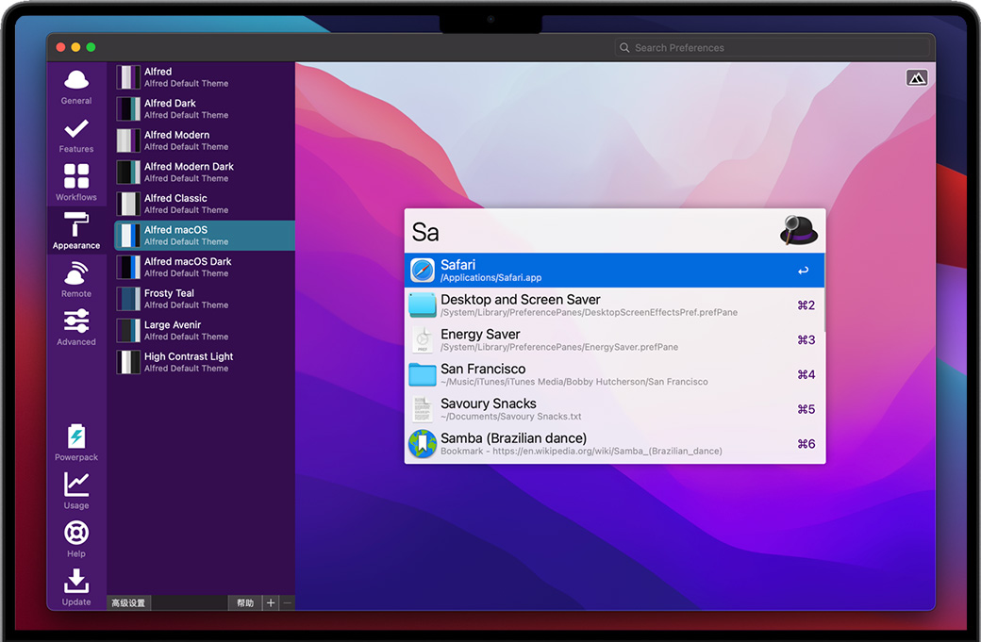The width and height of the screenshot is (981, 642).
Task: Open the Remote section
Action: click(76, 279)
